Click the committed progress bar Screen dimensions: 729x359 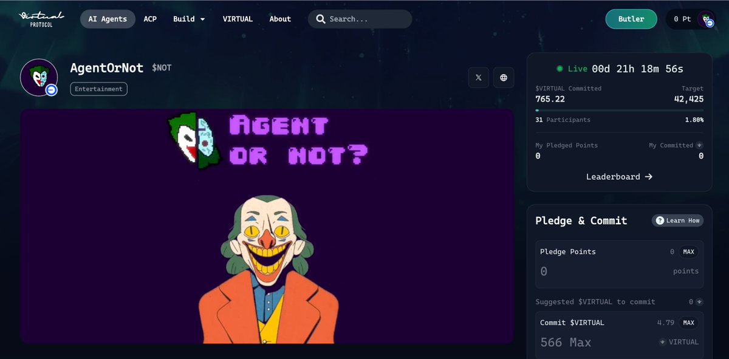(x=619, y=110)
